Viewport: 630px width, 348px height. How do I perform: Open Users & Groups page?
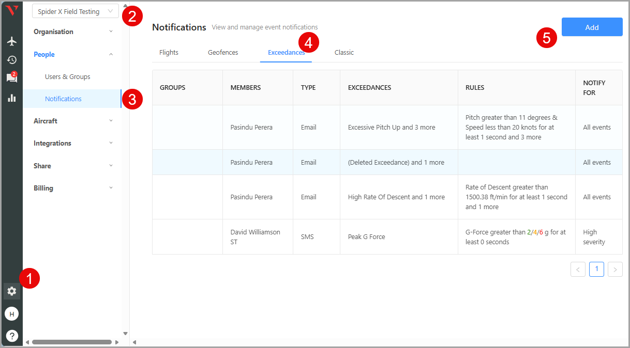[68, 76]
